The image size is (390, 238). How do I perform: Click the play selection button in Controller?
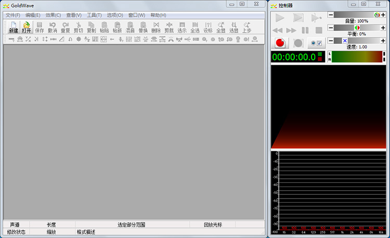[x=298, y=18]
